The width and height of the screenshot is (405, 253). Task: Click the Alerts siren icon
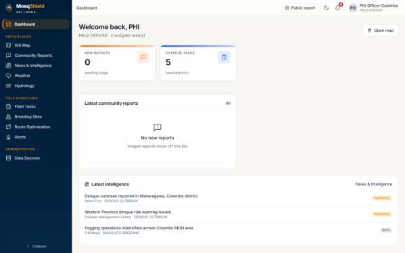(x=9, y=137)
